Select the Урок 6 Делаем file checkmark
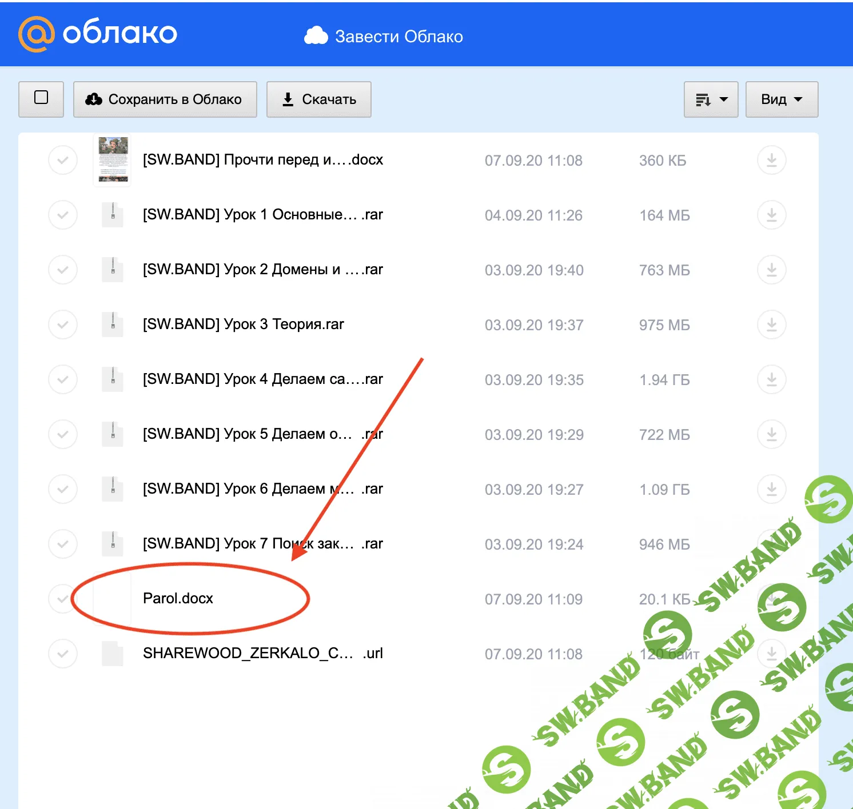 click(x=63, y=489)
